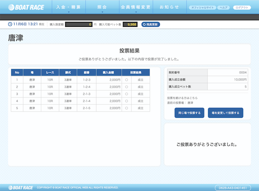Viewport: 259px width, 191px height.
Task: Open the 入金・精算 dropdown menu
Action: 68,8
